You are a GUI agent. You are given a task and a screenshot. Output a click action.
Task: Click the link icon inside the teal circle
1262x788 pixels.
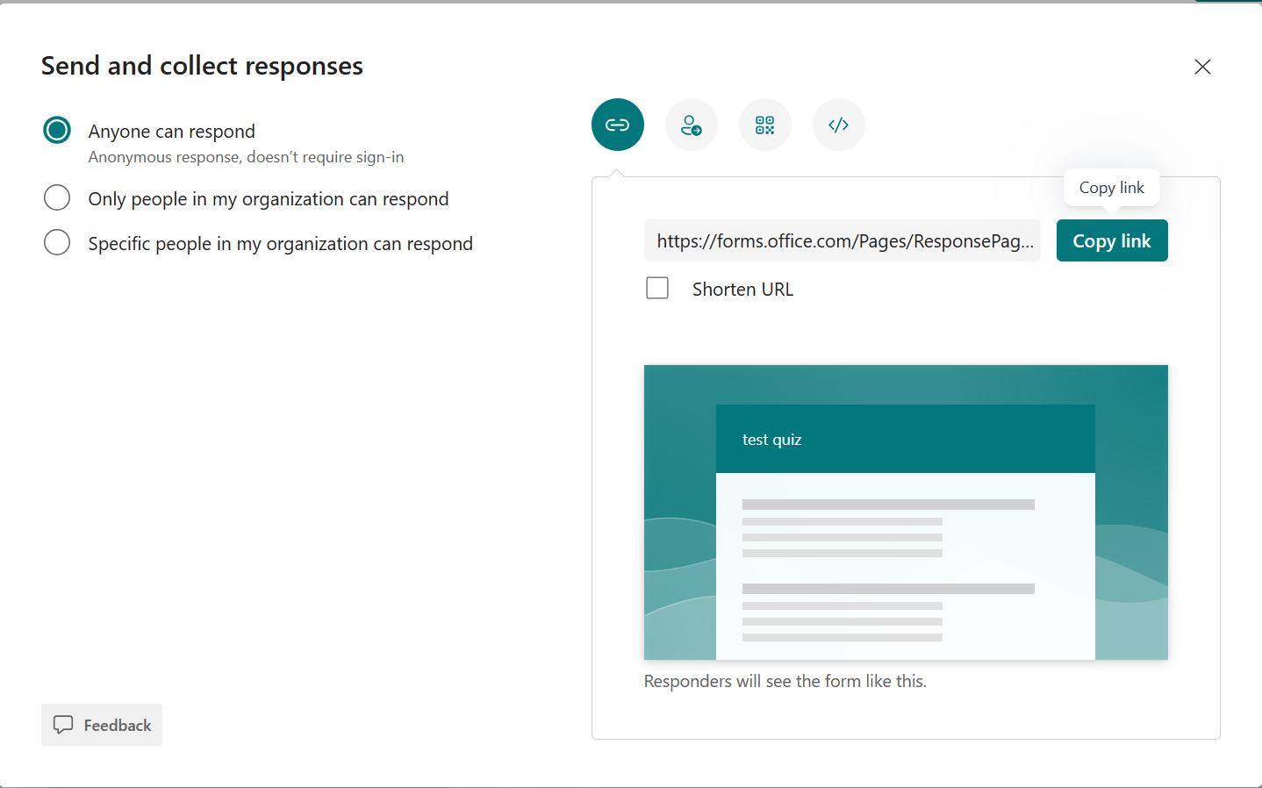617,125
